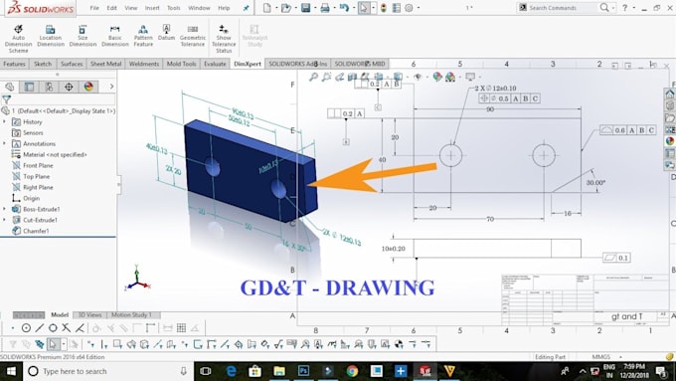Toggle the selection cursor in bottom filter toolbar

tap(53, 344)
